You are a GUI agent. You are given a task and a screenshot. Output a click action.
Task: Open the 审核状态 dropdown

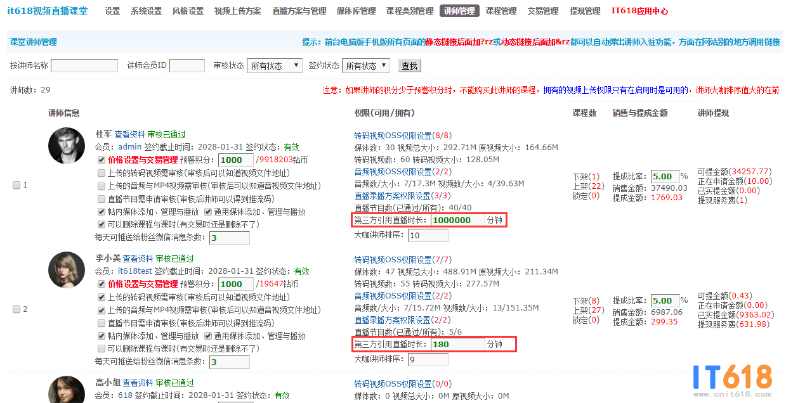pyautogui.click(x=275, y=66)
